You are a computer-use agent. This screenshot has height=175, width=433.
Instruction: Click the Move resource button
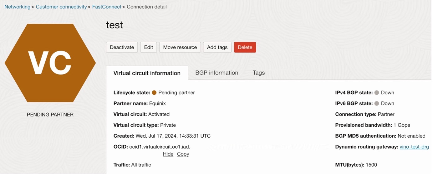(180, 47)
